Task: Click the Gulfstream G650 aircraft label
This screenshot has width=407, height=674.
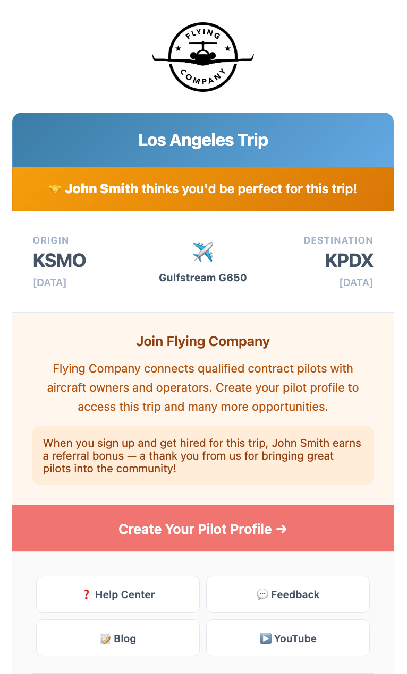Action: click(203, 278)
